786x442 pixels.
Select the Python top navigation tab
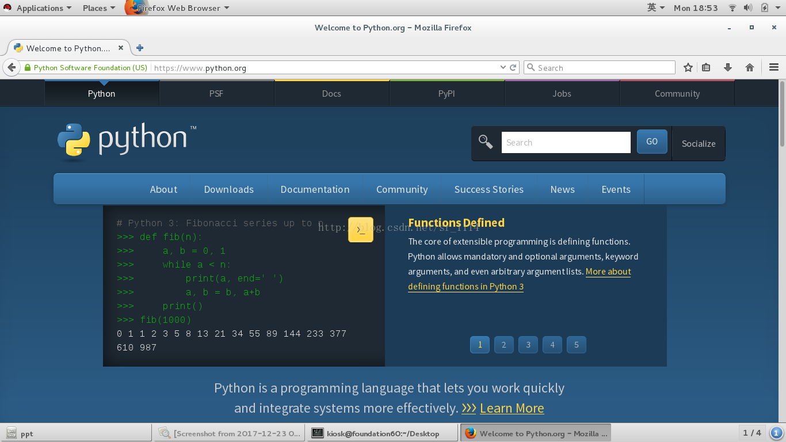click(102, 93)
